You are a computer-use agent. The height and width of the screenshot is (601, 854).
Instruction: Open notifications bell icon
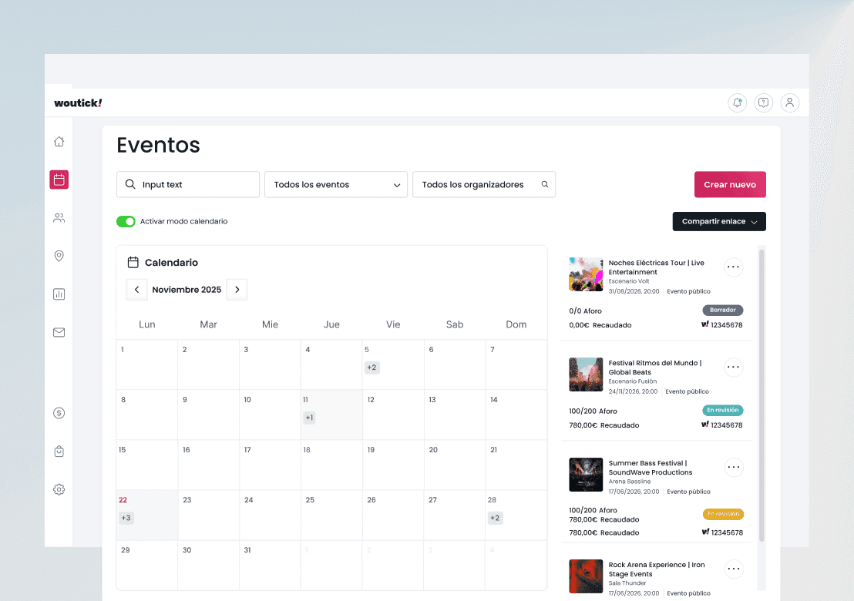737,102
